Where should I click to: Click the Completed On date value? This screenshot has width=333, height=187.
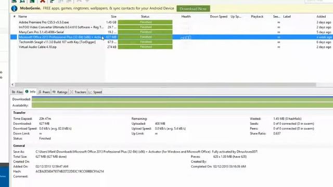229,167
